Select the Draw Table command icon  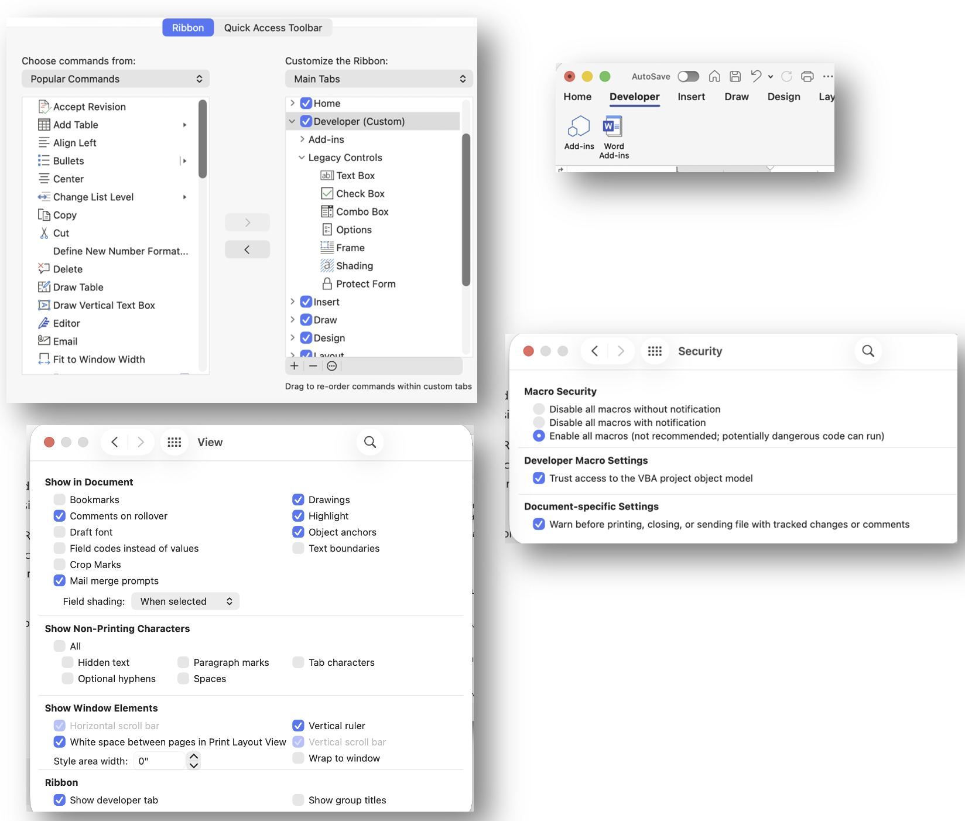(x=44, y=287)
